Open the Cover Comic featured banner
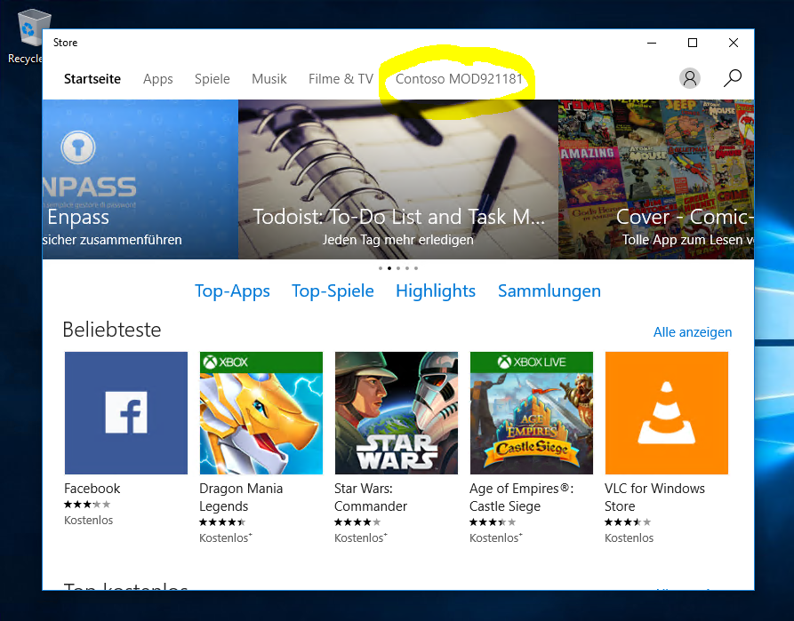Viewport: 794px width, 621px height. (x=656, y=179)
